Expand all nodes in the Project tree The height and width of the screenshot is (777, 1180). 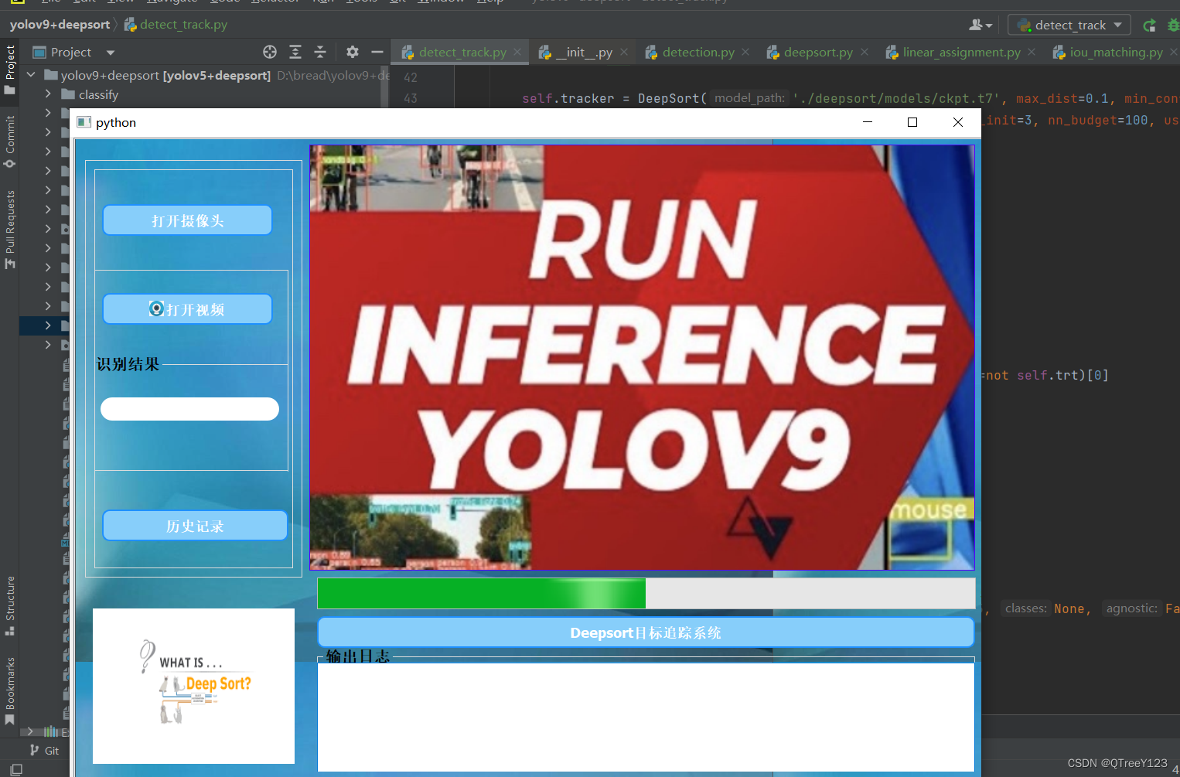295,52
